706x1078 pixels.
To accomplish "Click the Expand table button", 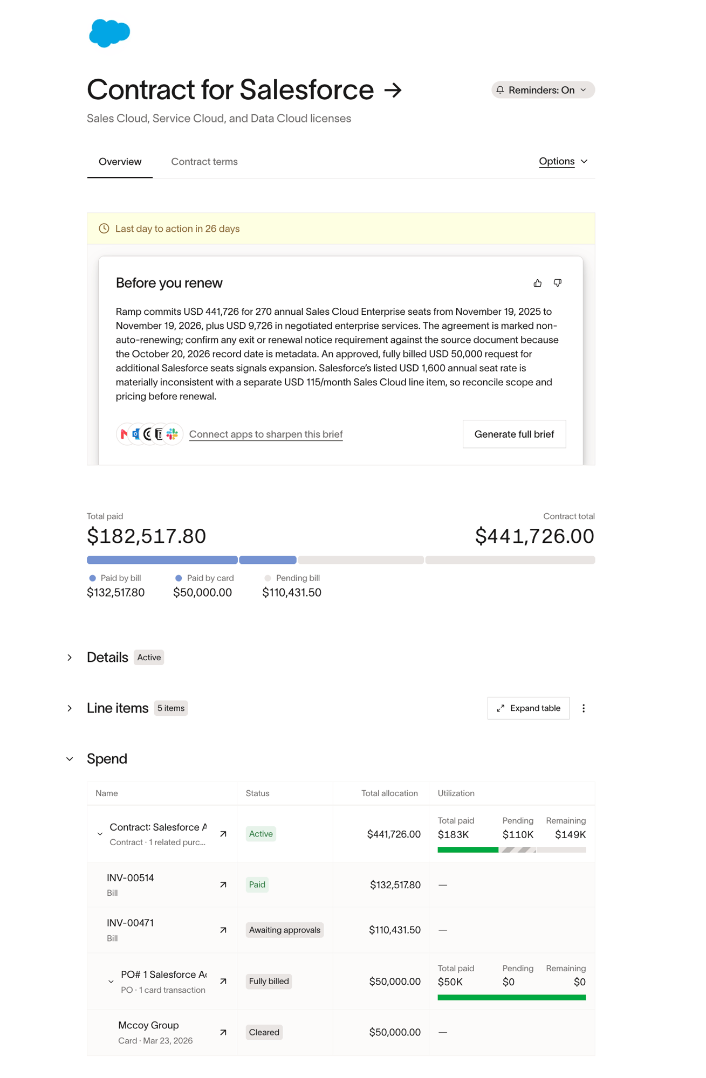I will point(529,708).
